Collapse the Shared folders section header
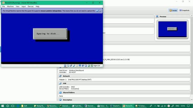193x108 pixels. pyautogui.click(x=124, y=93)
